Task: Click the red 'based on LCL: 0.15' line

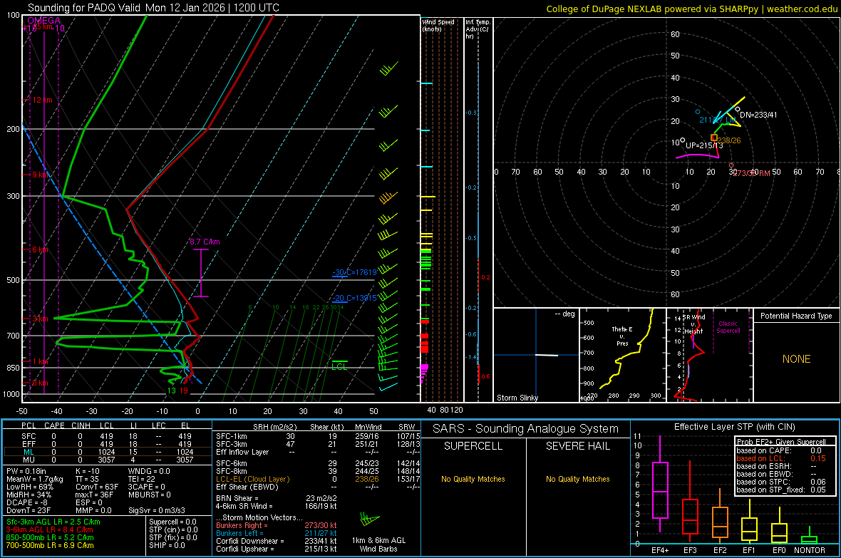Action: [x=781, y=459]
